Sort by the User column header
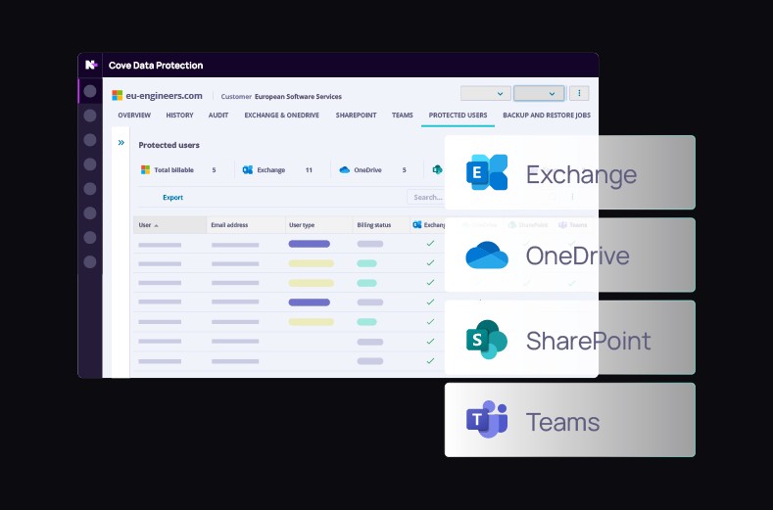The height and width of the screenshot is (510, 773). [170, 225]
